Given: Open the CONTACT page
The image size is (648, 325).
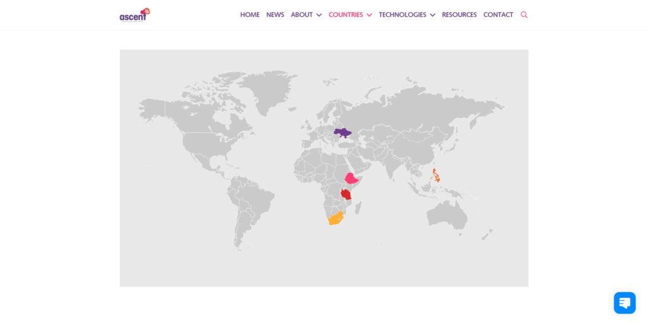Looking at the screenshot, I should tap(498, 15).
